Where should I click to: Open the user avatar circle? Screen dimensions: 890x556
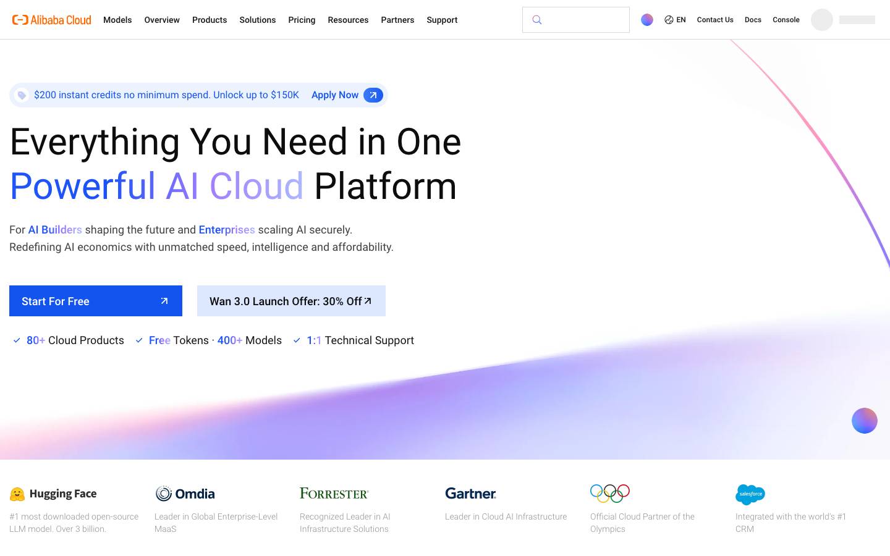[822, 20]
